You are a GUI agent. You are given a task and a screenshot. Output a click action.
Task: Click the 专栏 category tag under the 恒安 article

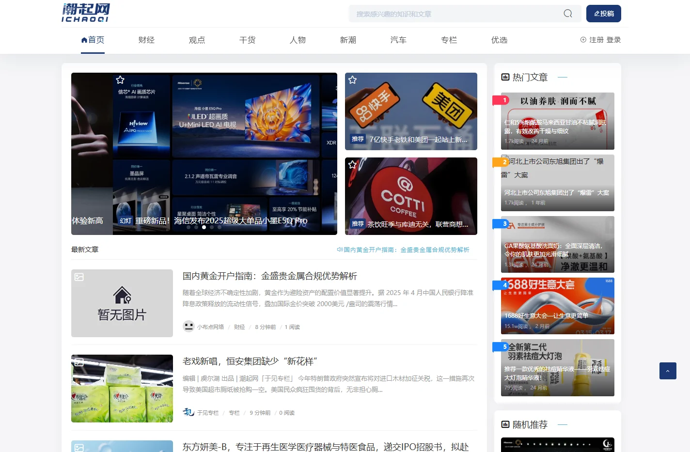point(235,413)
